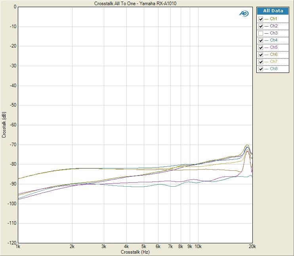The image size is (294, 256).
Task: Click the AP logo in the graph corner
Action: click(243, 13)
